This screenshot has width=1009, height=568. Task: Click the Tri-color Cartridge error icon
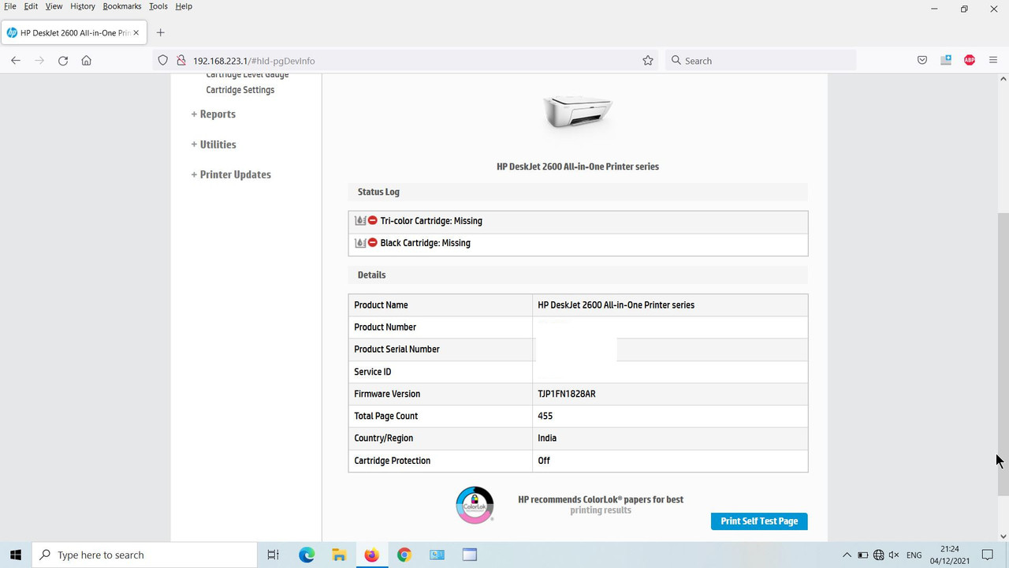[373, 221]
